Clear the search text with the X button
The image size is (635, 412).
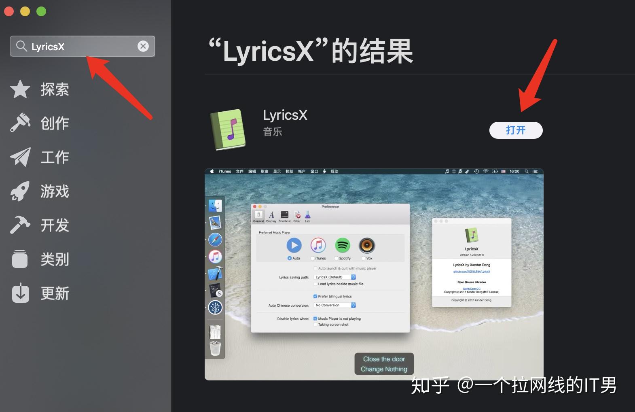pos(143,46)
